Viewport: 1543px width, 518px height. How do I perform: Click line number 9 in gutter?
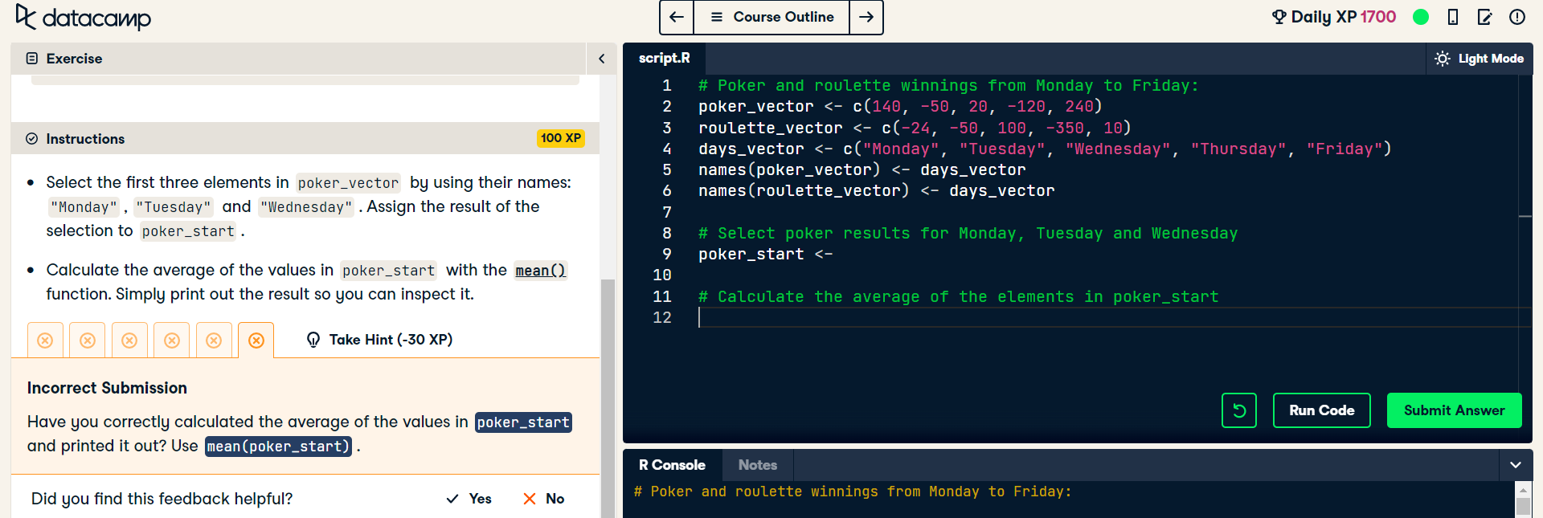tap(666, 255)
